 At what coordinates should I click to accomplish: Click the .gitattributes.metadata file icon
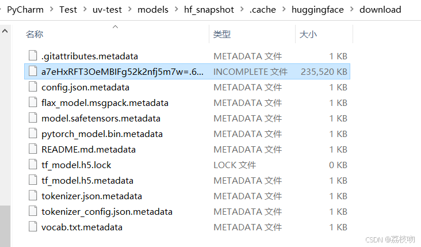(x=33, y=56)
